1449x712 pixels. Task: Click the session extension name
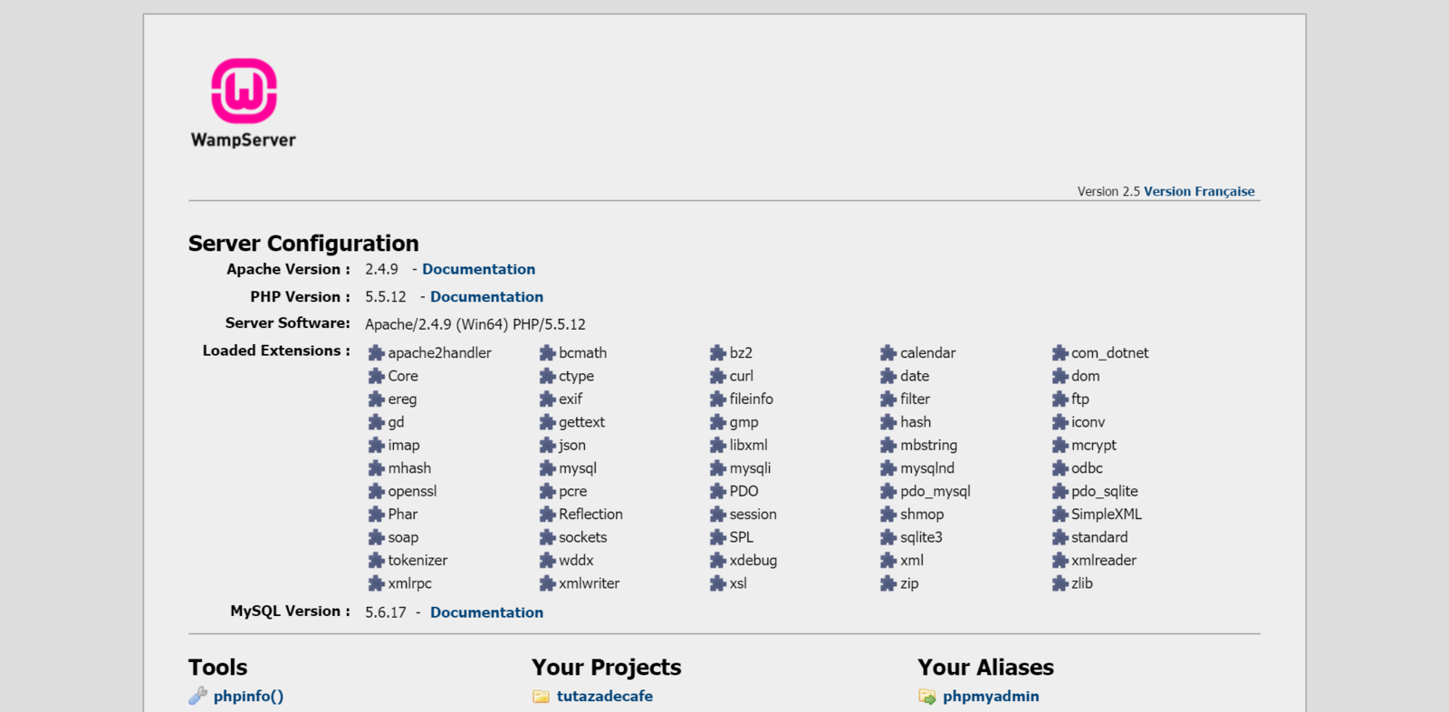pyautogui.click(x=753, y=514)
